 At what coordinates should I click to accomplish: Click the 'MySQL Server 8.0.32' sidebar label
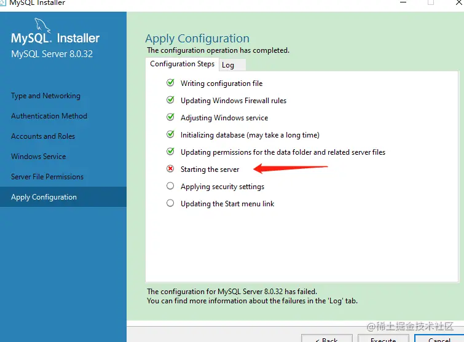point(52,54)
